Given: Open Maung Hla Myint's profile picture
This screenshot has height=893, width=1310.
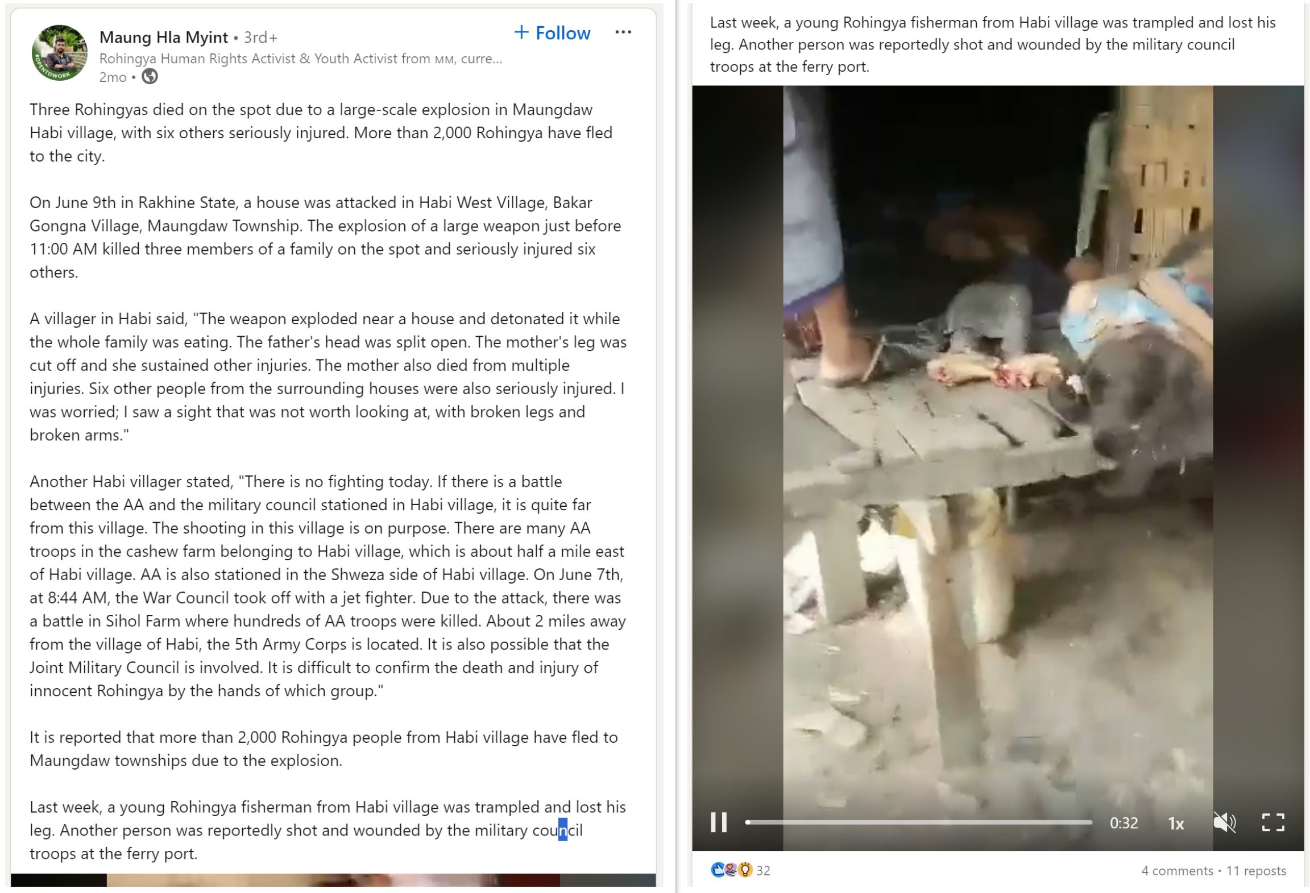Looking at the screenshot, I should click(60, 53).
